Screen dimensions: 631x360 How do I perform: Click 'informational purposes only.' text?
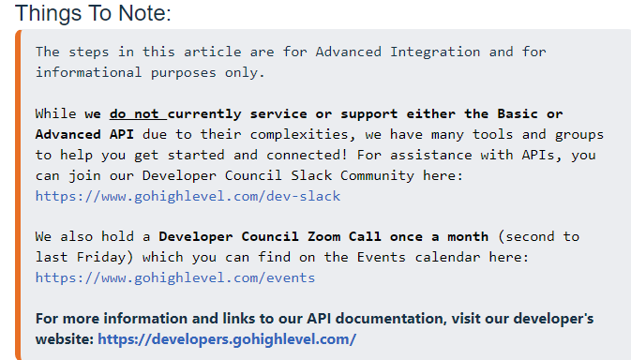tap(150, 73)
